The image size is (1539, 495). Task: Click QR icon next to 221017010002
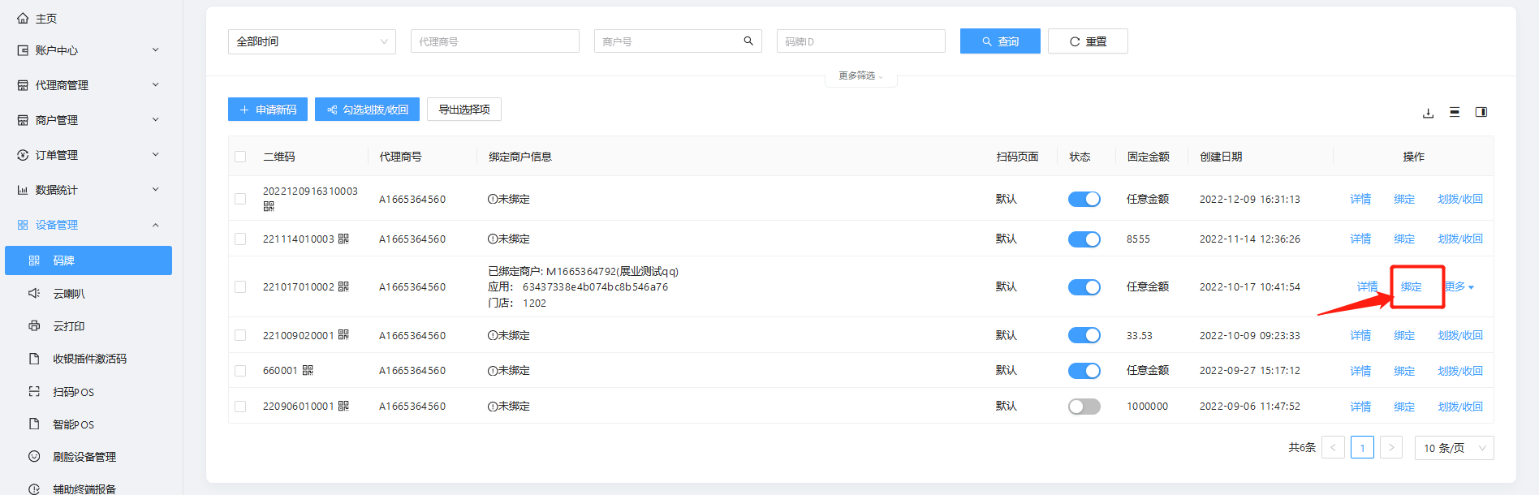(x=343, y=286)
